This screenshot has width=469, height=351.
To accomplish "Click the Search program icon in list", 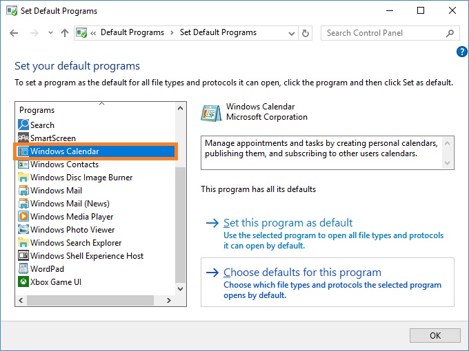I will (23, 125).
